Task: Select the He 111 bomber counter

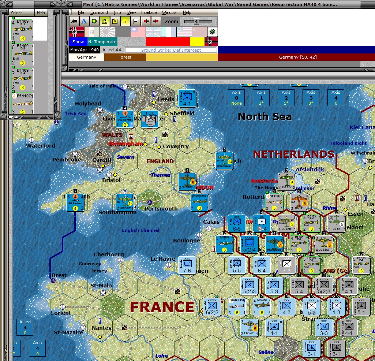Action: 299,202
